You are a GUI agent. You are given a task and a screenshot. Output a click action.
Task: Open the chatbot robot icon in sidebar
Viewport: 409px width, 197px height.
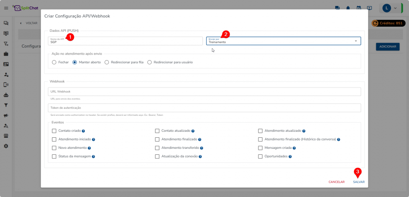6,95
